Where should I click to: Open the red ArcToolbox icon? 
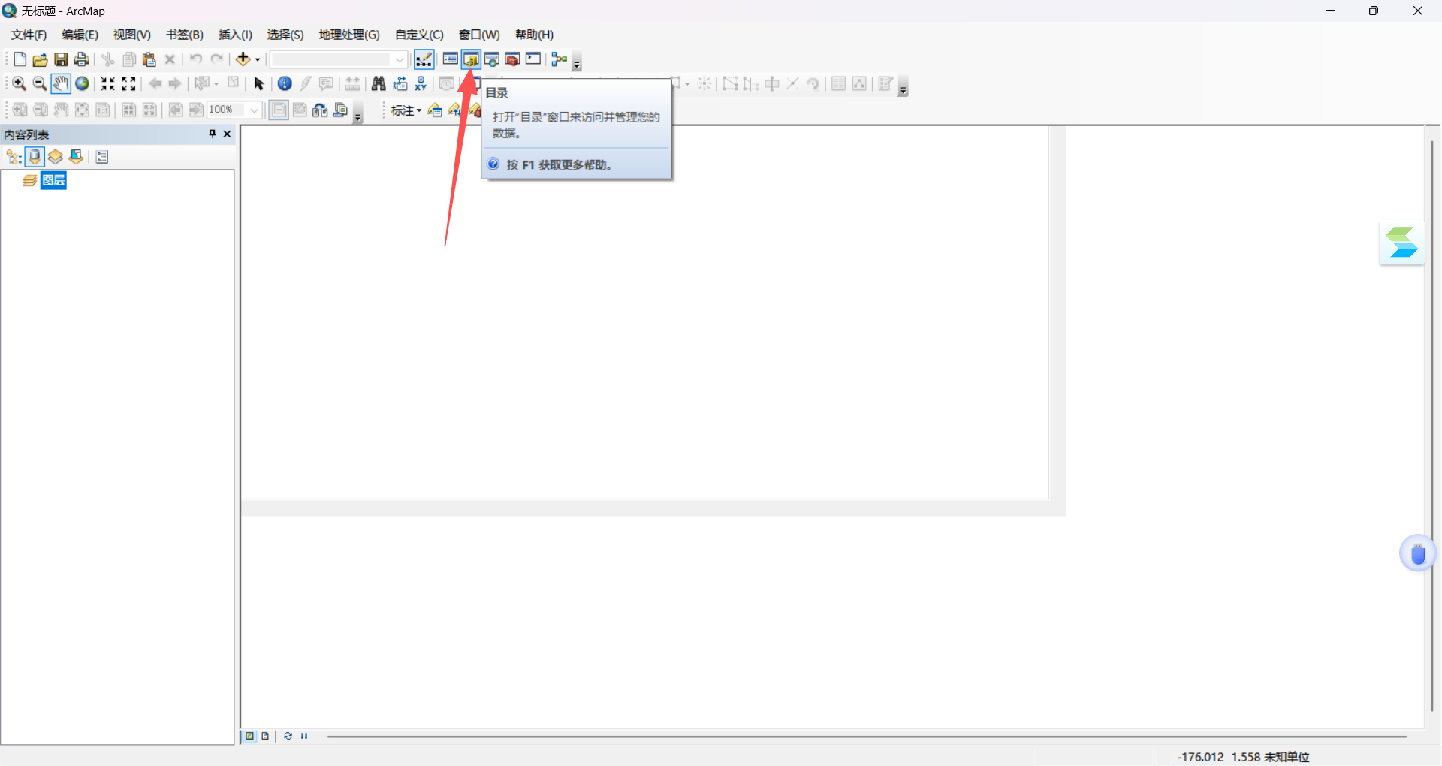tap(513, 59)
